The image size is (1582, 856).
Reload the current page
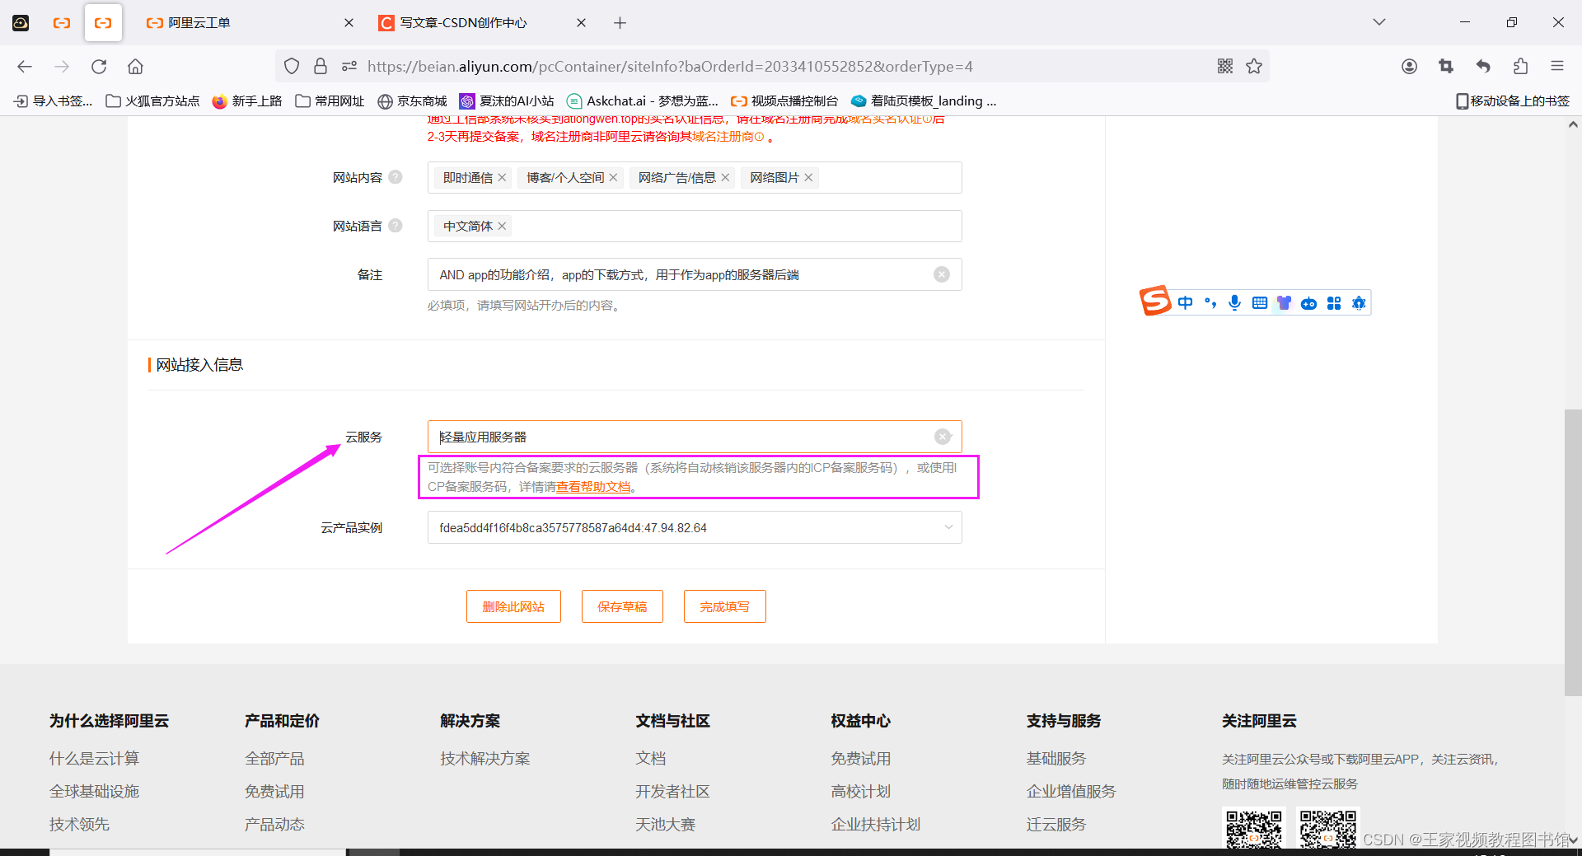(x=99, y=67)
